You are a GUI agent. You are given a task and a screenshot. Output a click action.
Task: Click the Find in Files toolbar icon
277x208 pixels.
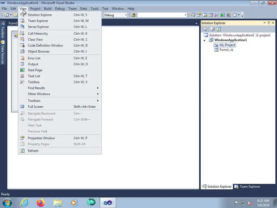[x=133, y=15]
